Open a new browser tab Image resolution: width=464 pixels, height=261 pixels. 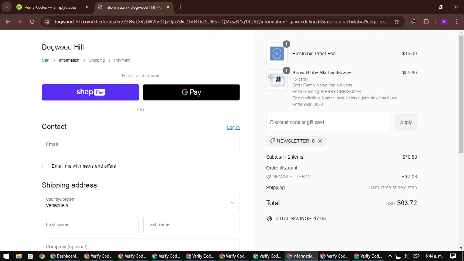click(x=180, y=7)
